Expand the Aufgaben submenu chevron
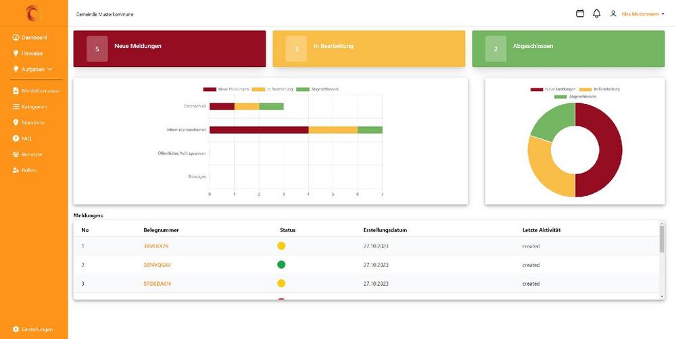This screenshot has height=339, width=676. (50, 69)
